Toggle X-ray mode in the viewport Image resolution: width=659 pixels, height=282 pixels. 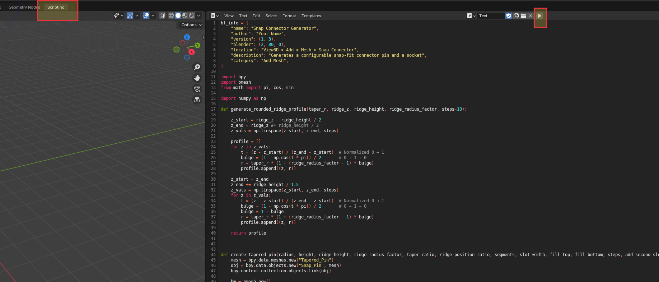tap(162, 15)
